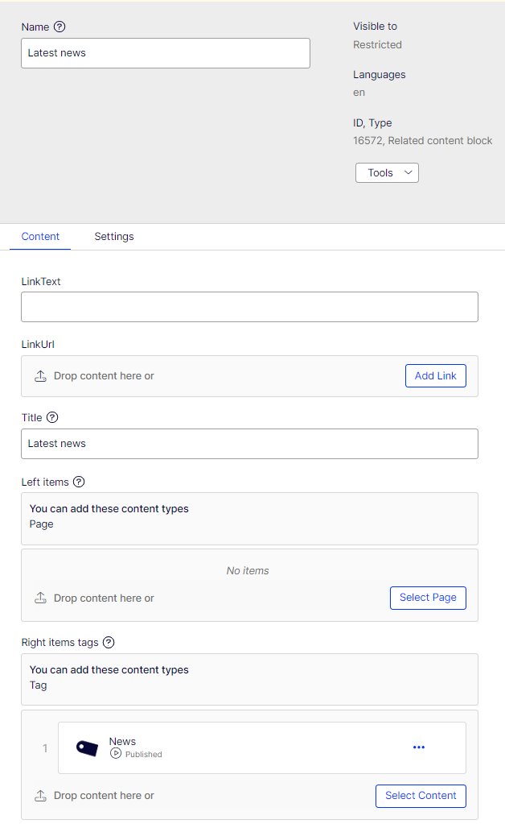The height and width of the screenshot is (824, 505).
Task: Click upload icon in LinkUrl drop area
Action: click(40, 375)
